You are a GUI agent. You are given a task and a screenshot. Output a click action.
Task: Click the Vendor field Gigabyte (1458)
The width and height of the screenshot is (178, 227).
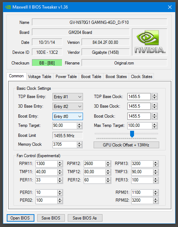[x=106, y=52]
